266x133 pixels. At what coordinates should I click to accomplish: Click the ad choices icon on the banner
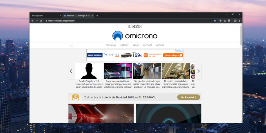click(182, 50)
